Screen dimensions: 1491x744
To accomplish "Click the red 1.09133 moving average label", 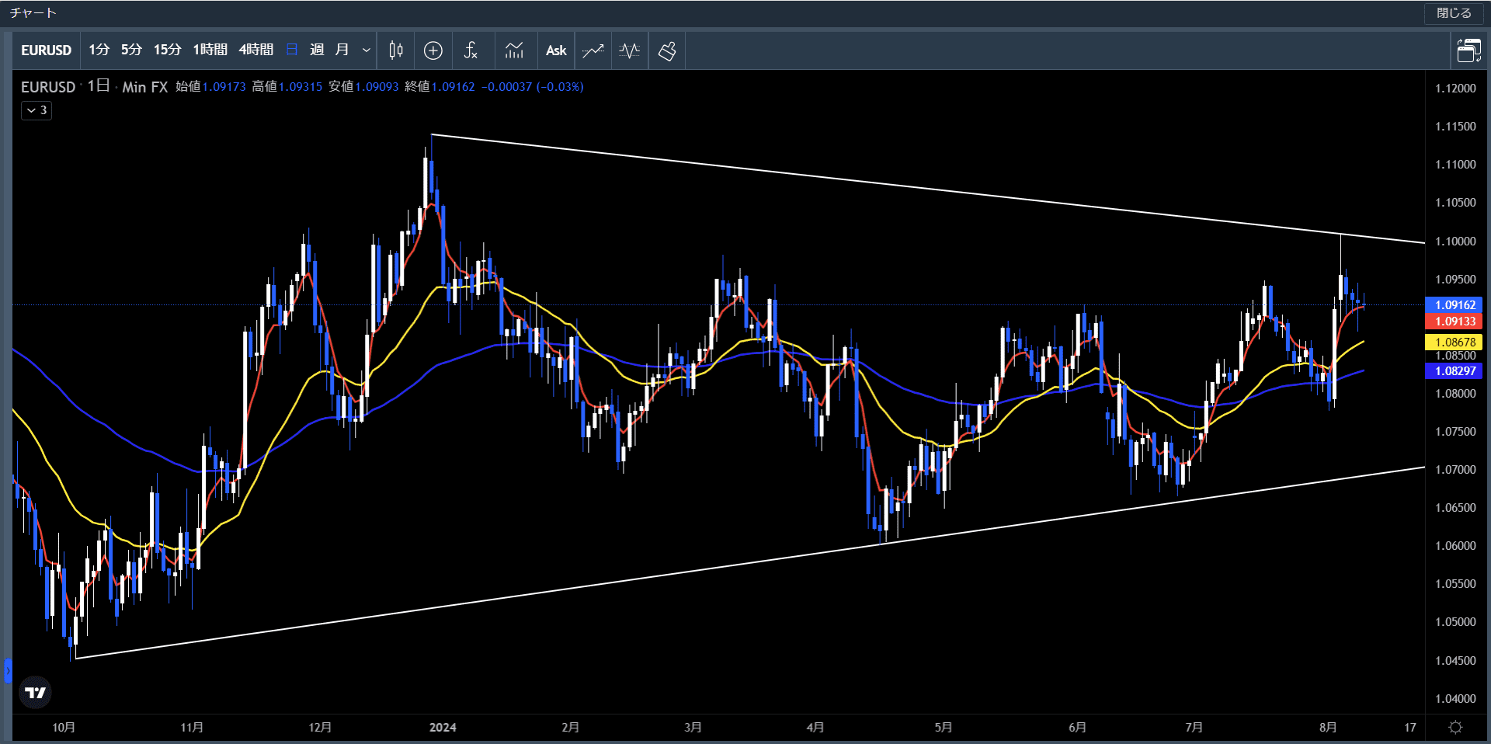I will [1455, 322].
